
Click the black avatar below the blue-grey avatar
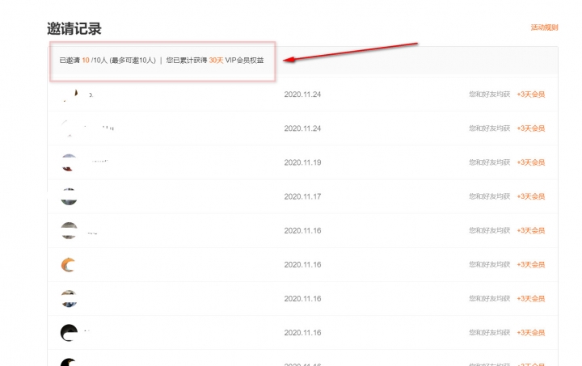tap(69, 332)
